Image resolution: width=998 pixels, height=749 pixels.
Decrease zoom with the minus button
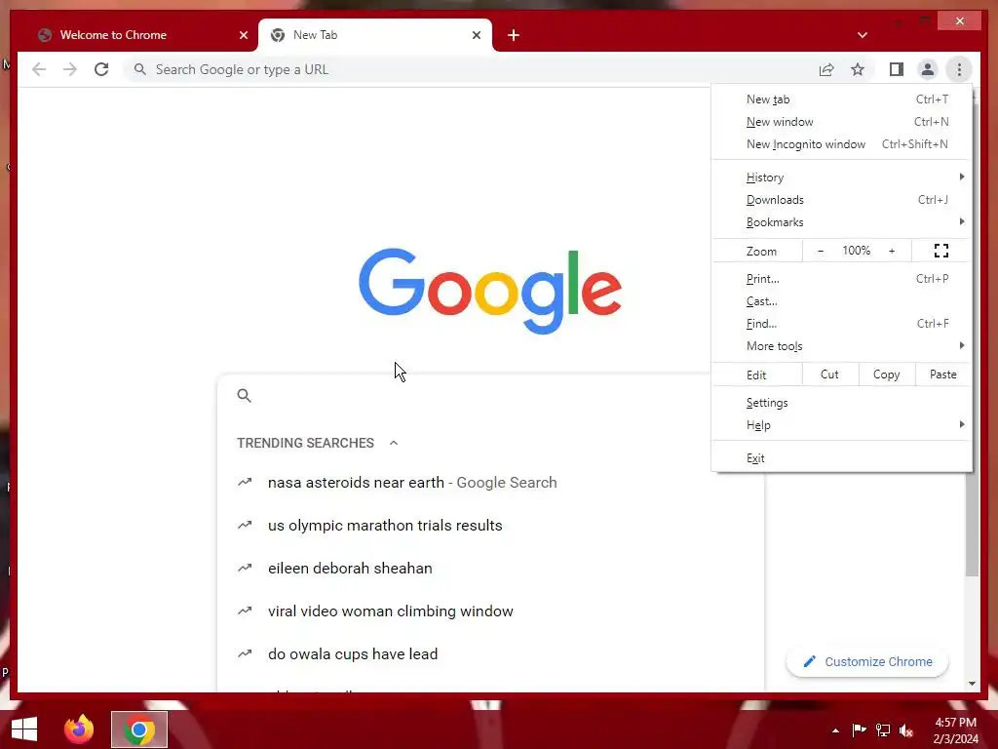click(821, 251)
